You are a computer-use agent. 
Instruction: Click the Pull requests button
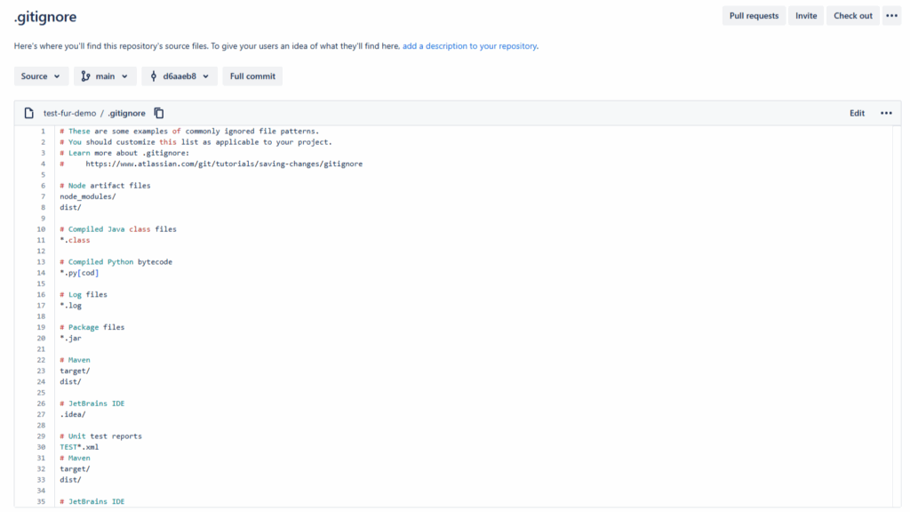[754, 16]
